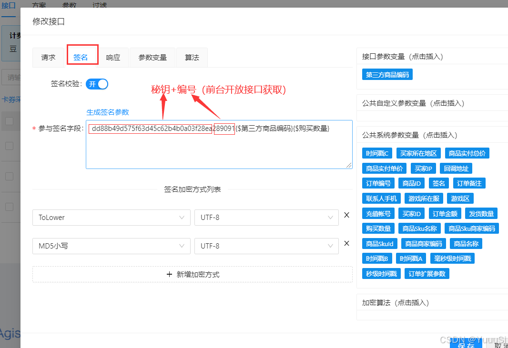The width and height of the screenshot is (508, 348).
Task: Insert the 订单备注 variable
Action: 469,184
